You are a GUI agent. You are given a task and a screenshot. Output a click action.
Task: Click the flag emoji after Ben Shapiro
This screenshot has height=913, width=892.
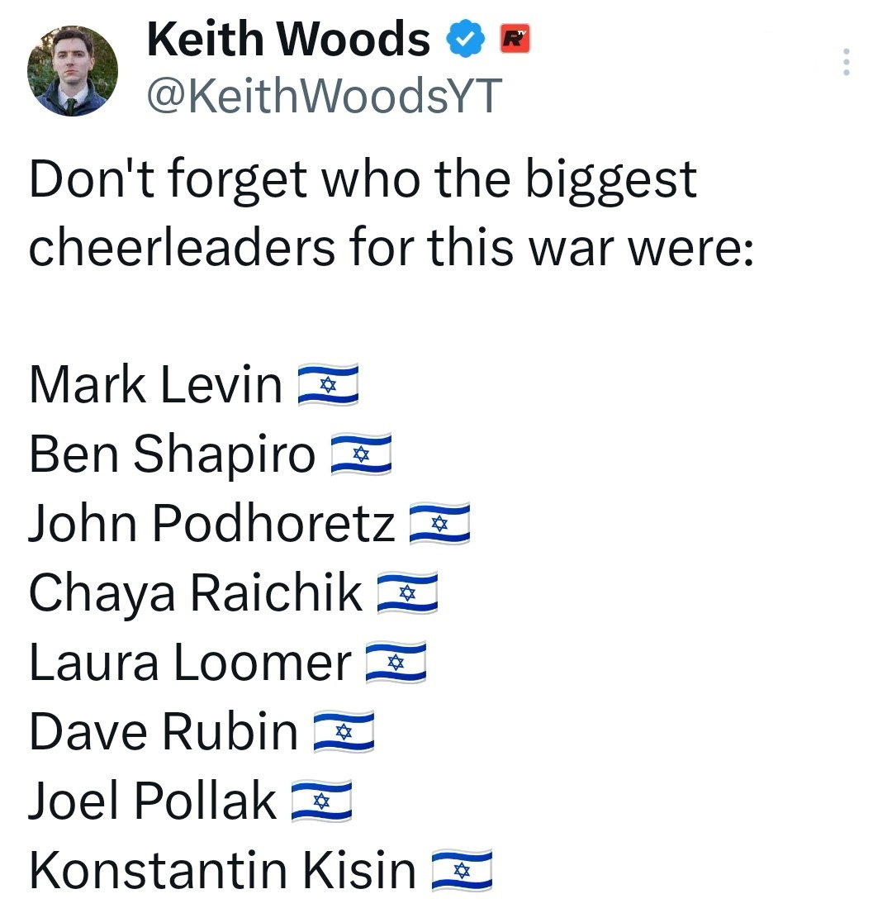(x=360, y=454)
